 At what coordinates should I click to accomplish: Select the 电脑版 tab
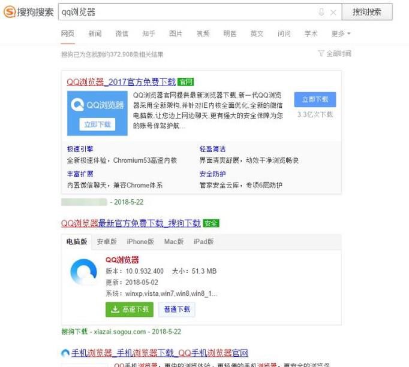click(76, 242)
